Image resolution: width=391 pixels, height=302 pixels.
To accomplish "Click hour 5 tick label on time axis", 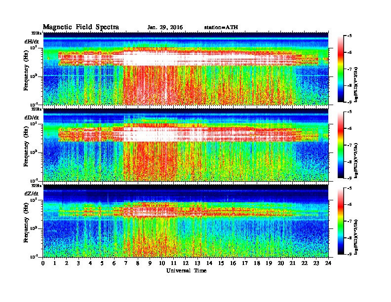I will pos(102,263).
